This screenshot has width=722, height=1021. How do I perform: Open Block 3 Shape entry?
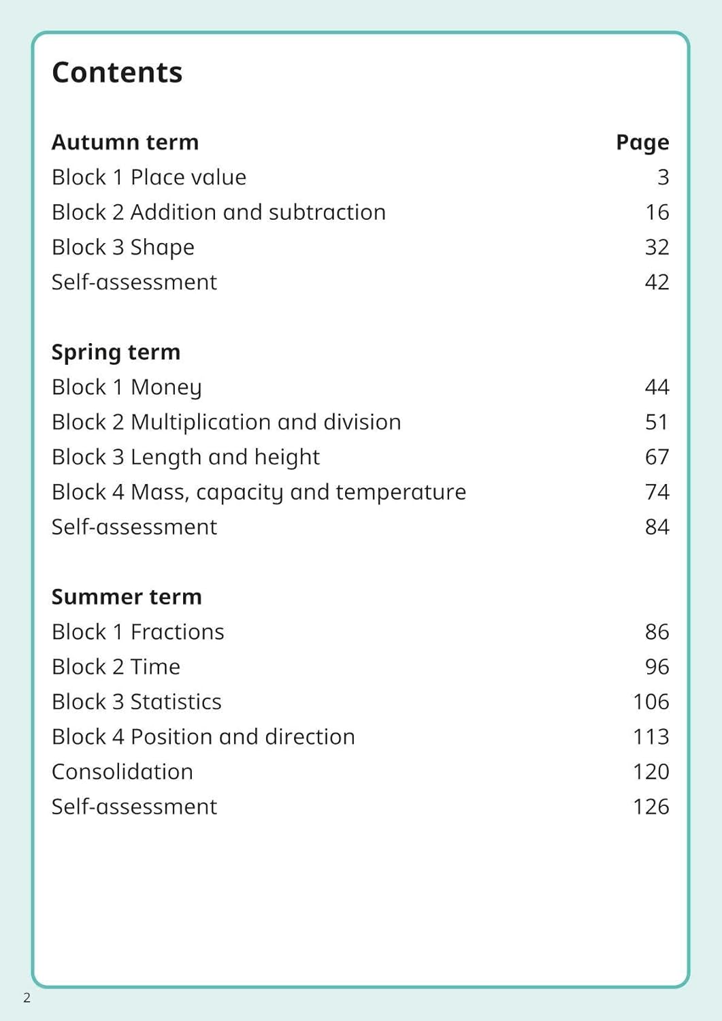[x=123, y=247]
